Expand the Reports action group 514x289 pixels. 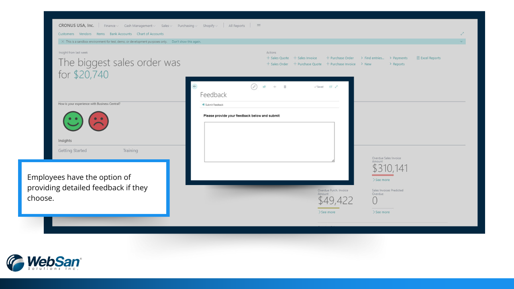(397, 64)
